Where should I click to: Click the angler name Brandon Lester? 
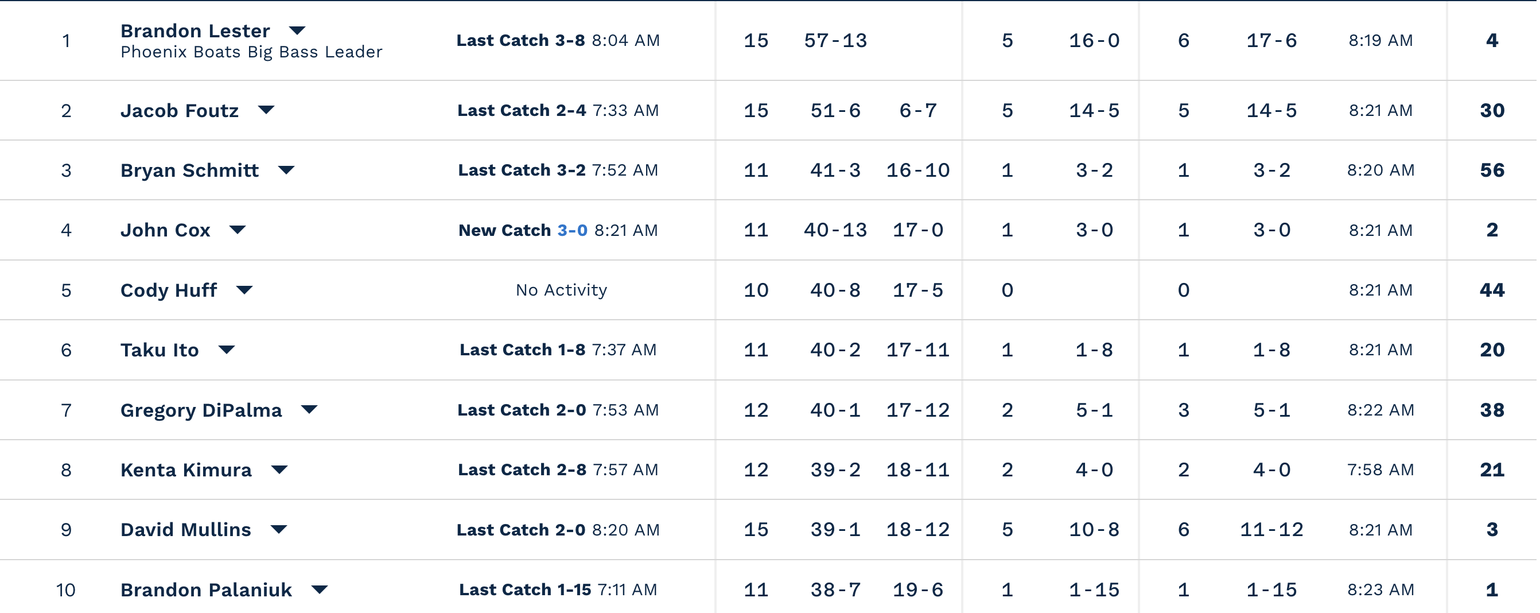[x=195, y=30]
